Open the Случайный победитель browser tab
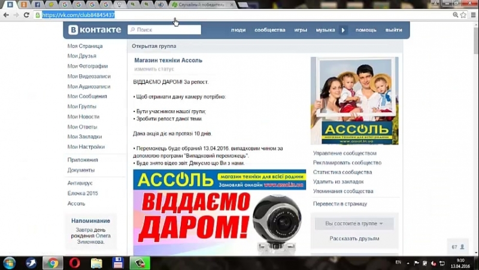Image resolution: width=479 pixels, height=270 pixels. click(201, 5)
